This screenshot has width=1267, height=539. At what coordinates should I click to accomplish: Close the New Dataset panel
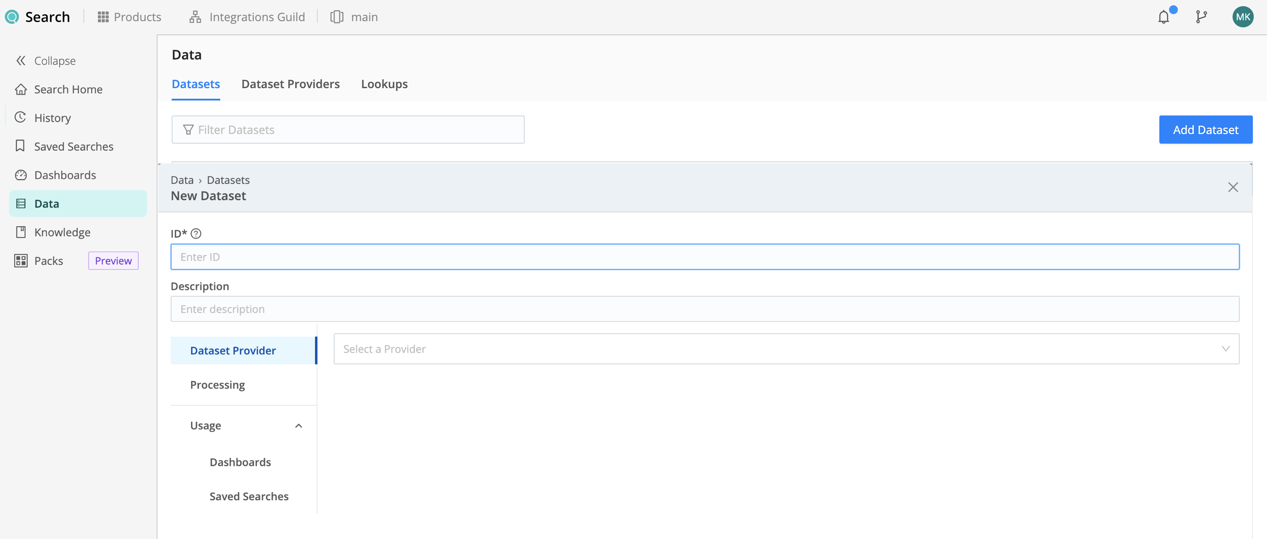(1233, 187)
